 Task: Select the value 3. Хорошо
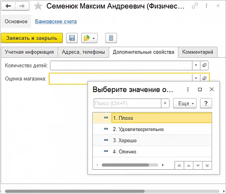tap(152, 140)
